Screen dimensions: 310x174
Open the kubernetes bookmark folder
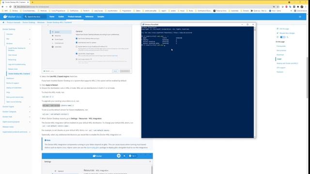click(233, 11)
